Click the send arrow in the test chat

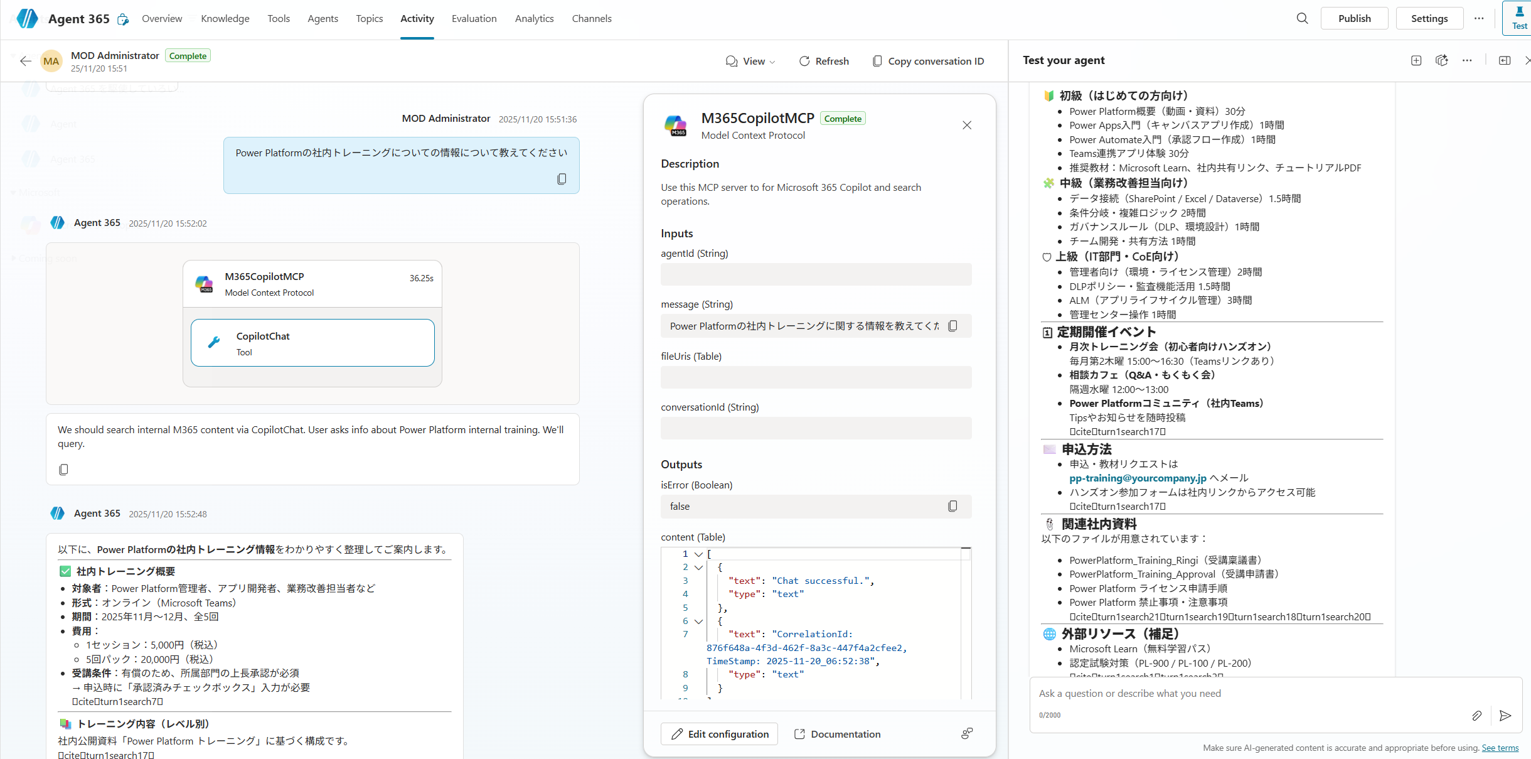coord(1505,716)
